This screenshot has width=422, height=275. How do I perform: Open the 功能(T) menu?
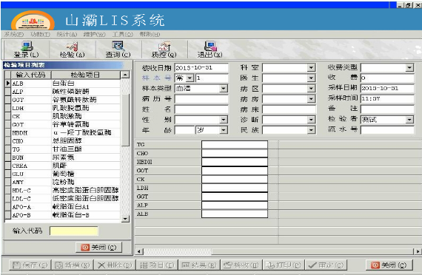(x=40, y=35)
